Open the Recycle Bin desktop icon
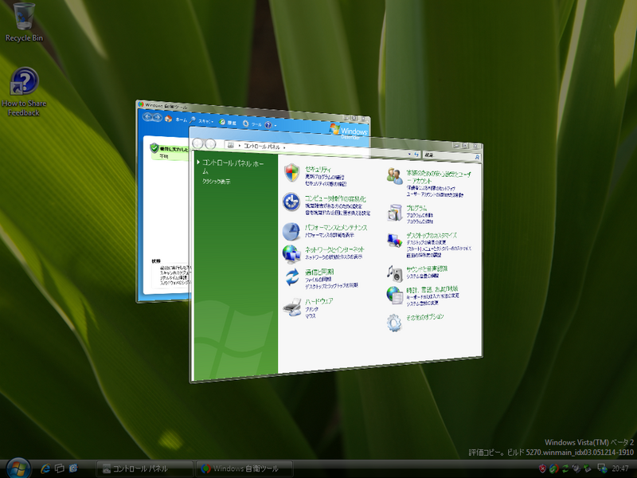 click(x=24, y=16)
